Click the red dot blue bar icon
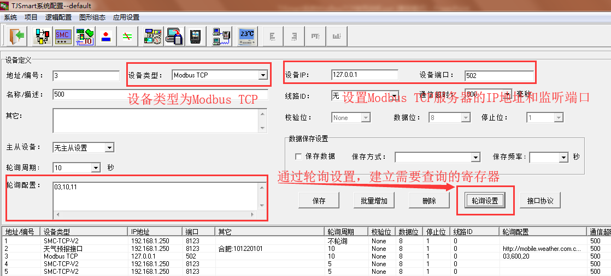 pyautogui.click(x=107, y=37)
